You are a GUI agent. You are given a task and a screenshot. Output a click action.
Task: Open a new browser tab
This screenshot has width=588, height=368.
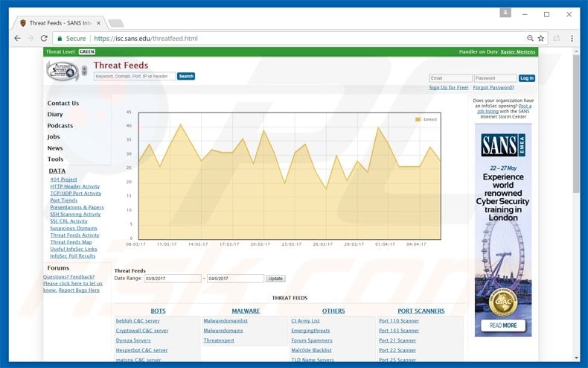click(x=116, y=23)
